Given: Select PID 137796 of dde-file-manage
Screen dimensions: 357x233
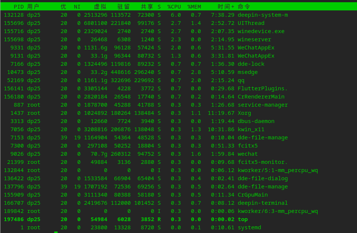Looking at the screenshot, I should click(14, 187).
